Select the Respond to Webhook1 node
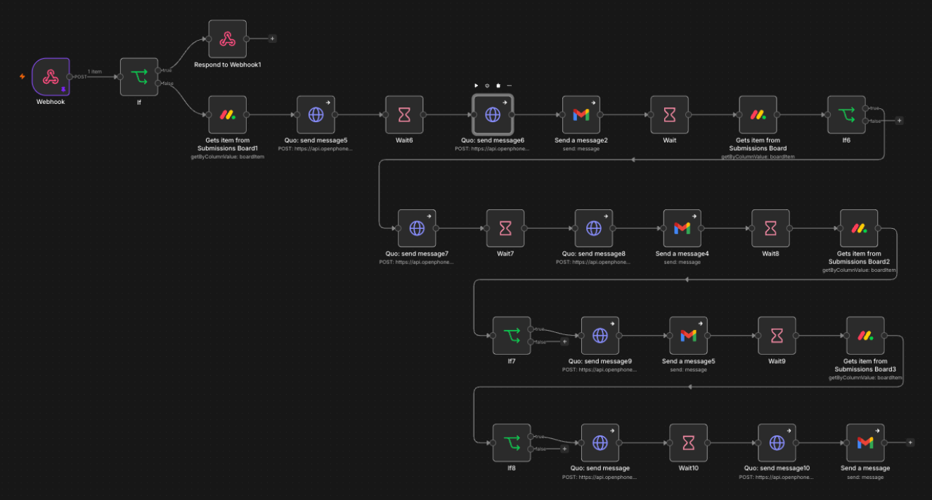932x500 pixels. pyautogui.click(x=228, y=39)
